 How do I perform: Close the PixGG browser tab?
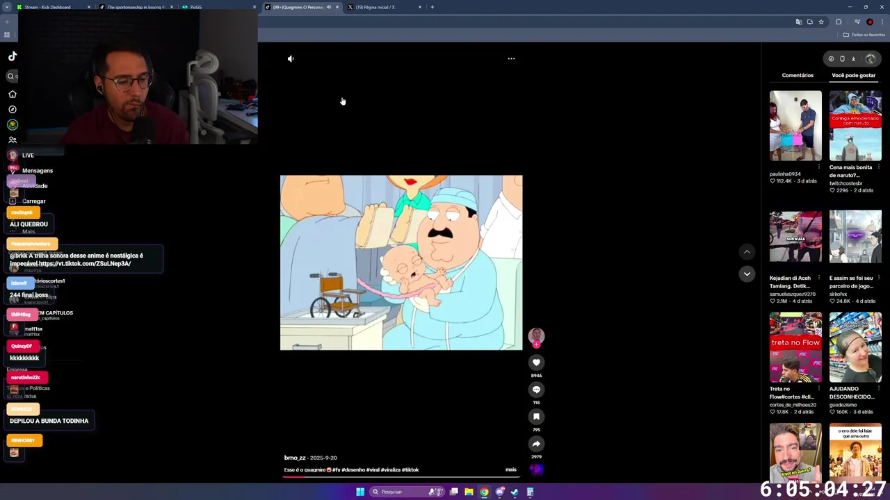[254, 7]
